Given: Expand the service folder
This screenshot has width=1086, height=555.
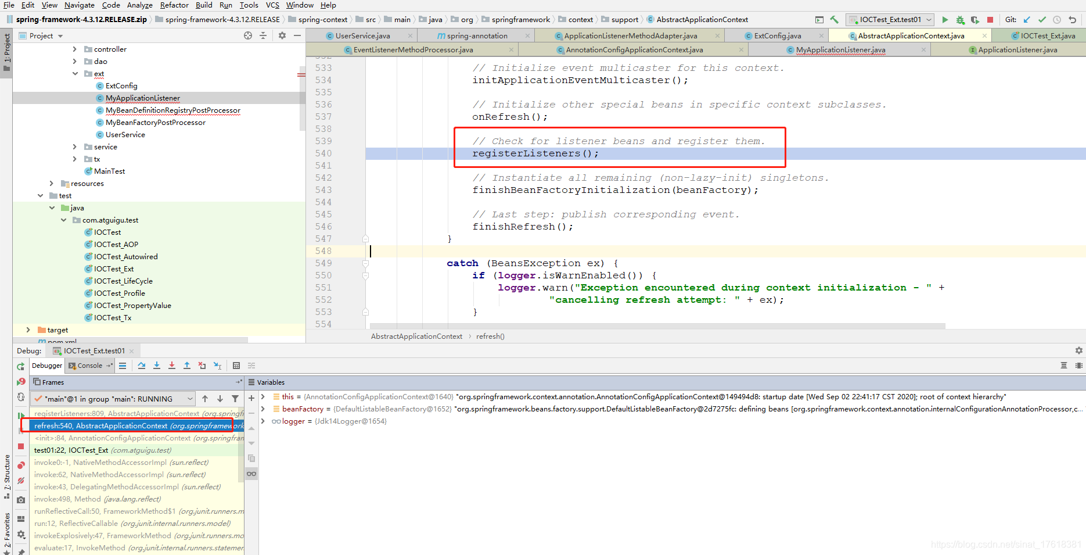Looking at the screenshot, I should click(74, 147).
